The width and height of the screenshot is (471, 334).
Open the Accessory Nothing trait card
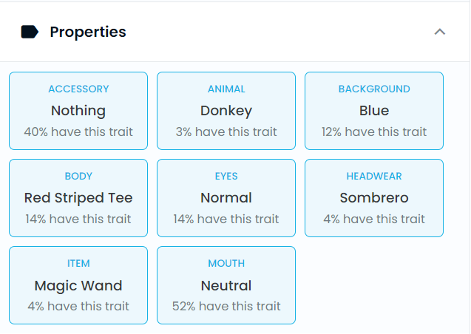click(78, 111)
